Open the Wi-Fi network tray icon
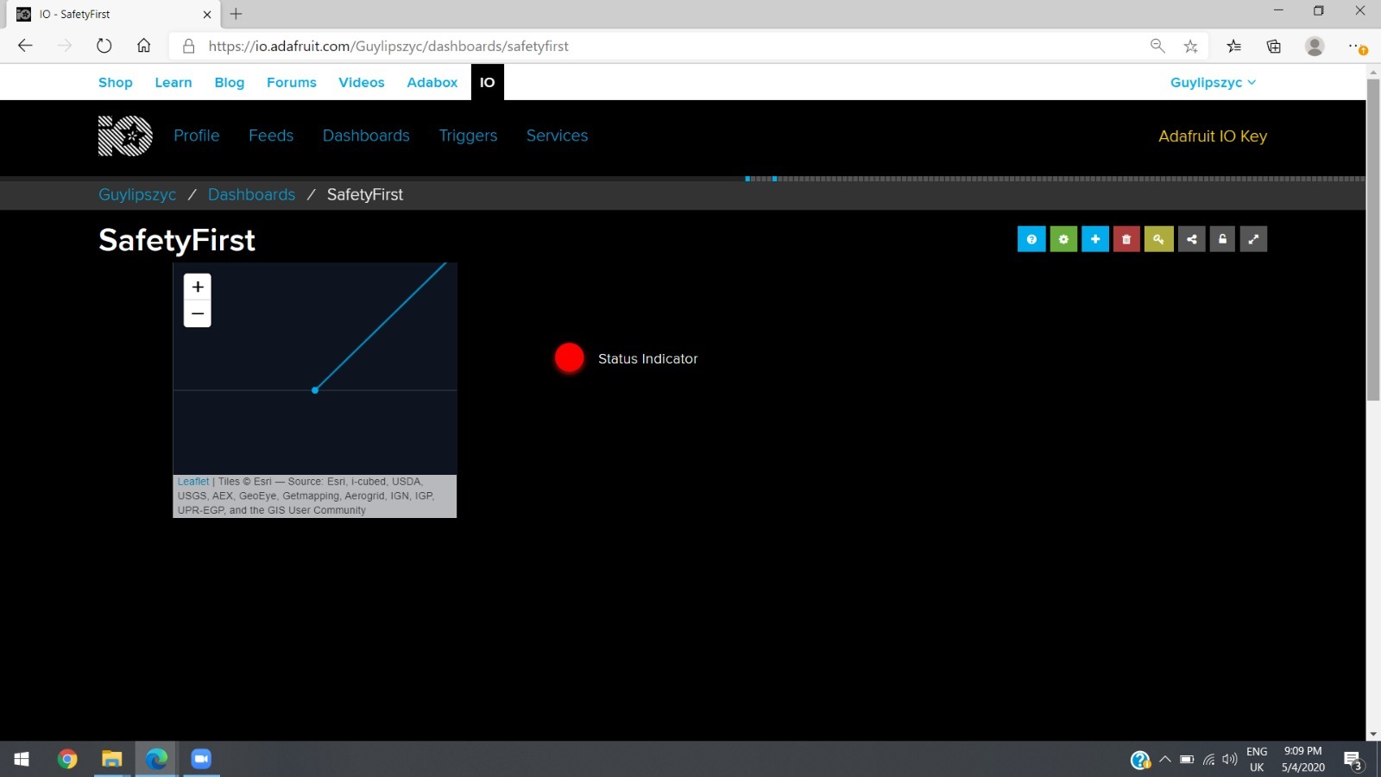Viewport: 1381px width, 777px height. click(1208, 760)
